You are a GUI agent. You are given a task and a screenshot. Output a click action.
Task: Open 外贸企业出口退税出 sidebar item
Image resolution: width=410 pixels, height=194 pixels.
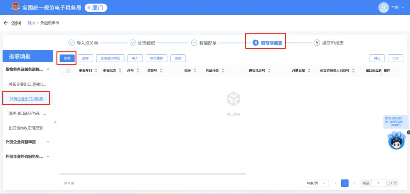pos(27,84)
